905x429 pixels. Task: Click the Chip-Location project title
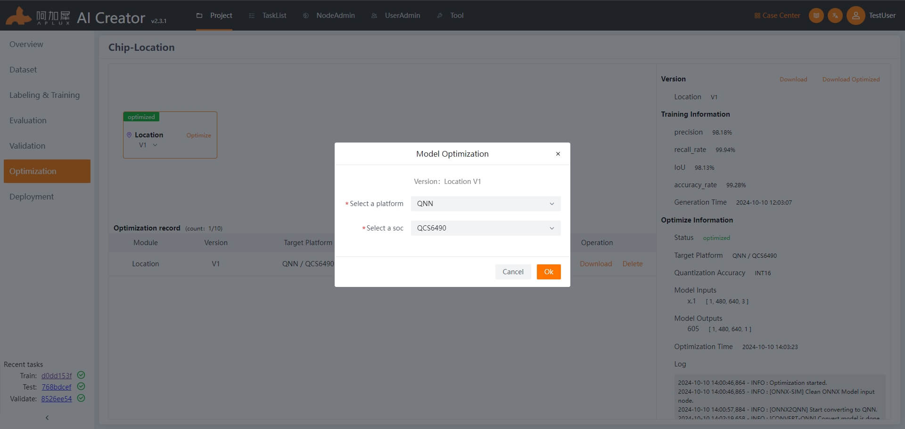point(141,48)
